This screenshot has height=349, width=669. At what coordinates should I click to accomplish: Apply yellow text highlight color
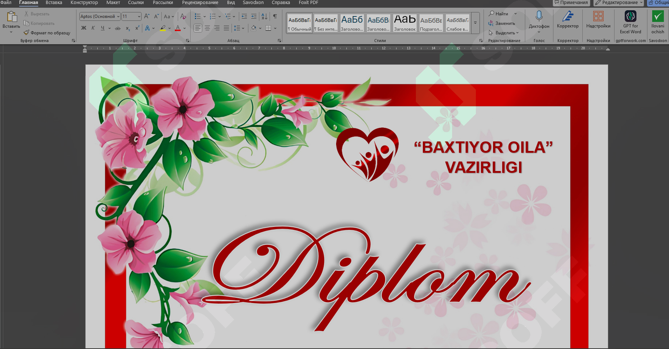coord(163,28)
